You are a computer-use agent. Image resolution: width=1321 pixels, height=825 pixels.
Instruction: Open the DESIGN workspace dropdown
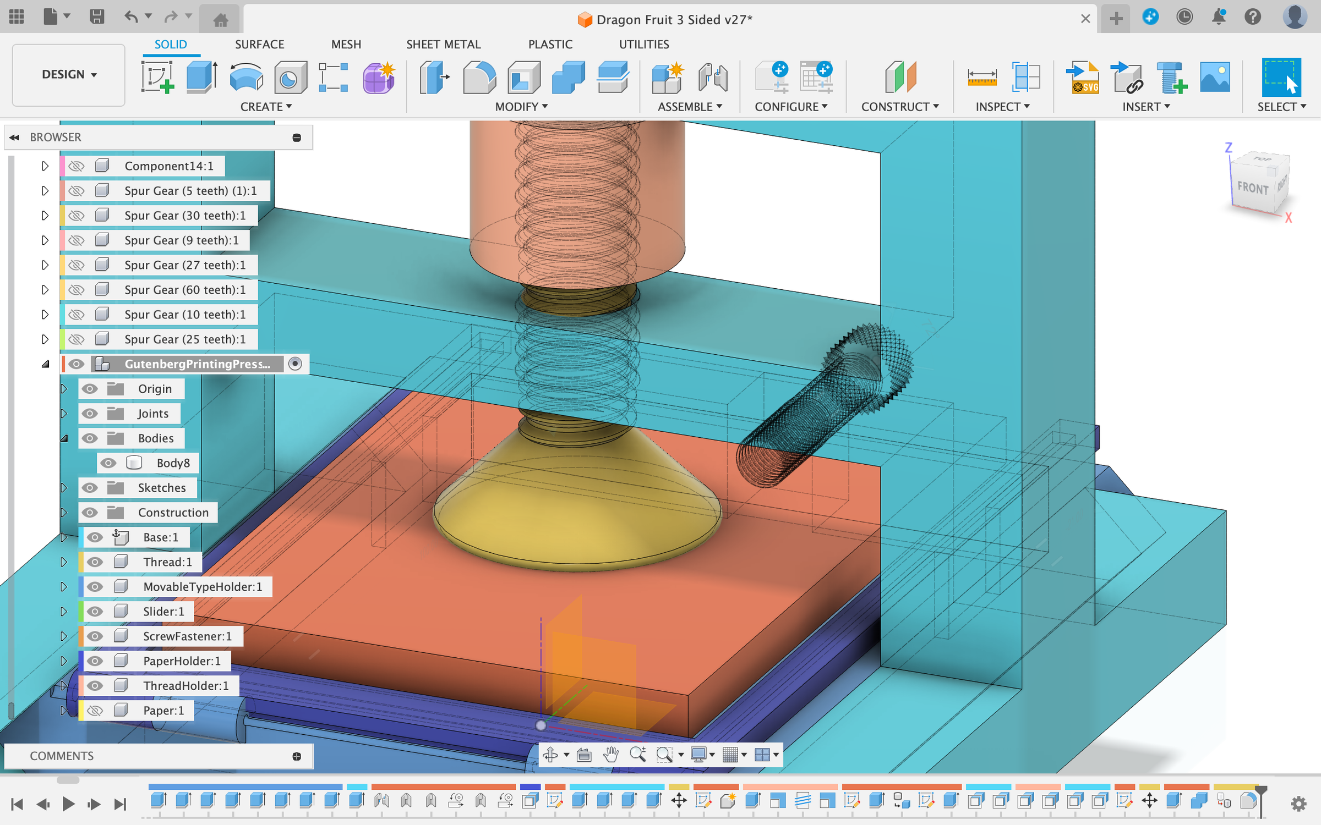pyautogui.click(x=69, y=74)
